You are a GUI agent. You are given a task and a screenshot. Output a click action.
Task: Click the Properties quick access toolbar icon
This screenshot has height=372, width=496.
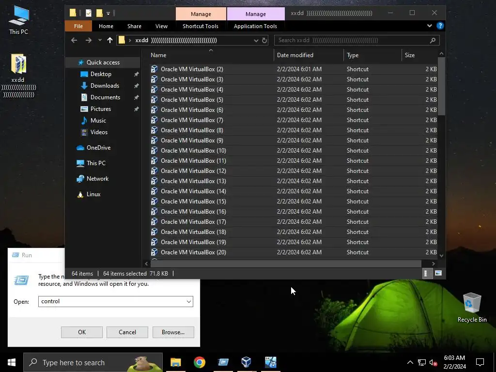coord(89,13)
